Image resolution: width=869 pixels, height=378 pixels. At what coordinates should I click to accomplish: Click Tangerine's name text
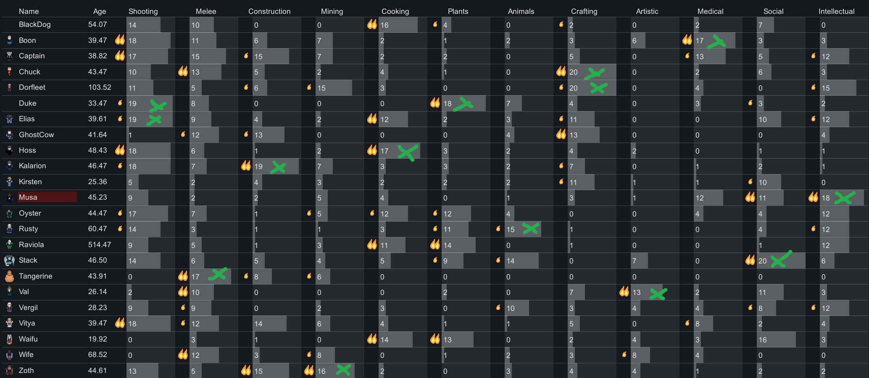pos(36,276)
